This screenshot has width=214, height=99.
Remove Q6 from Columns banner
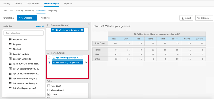[82, 30]
